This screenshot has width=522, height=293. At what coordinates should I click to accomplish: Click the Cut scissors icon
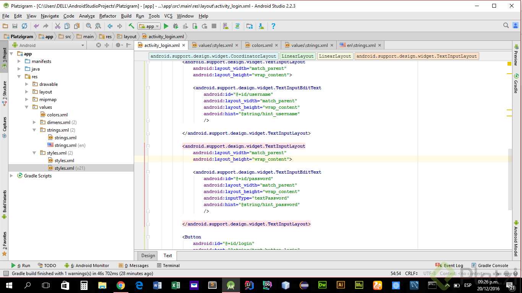tap(58, 26)
